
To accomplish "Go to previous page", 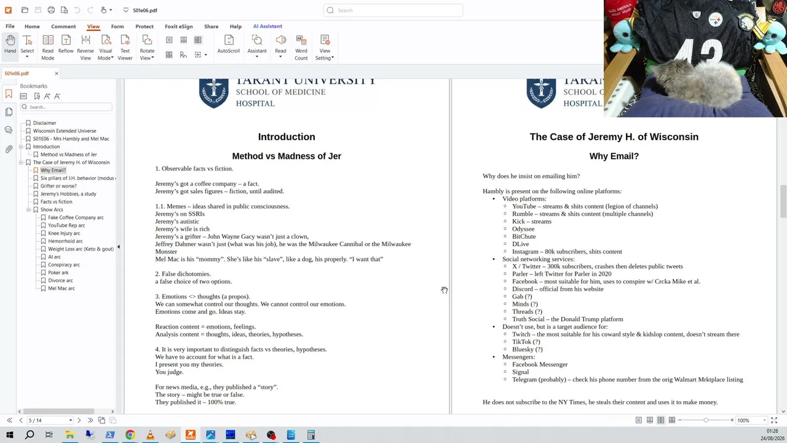I will pyautogui.click(x=21, y=420).
